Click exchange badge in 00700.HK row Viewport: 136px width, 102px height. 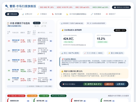pos(9,71)
